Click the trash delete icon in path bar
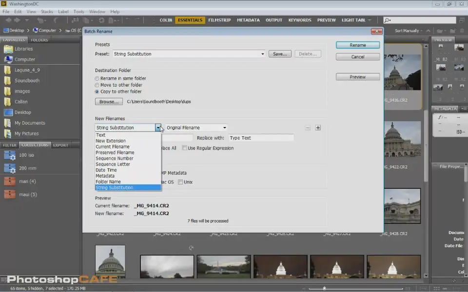This screenshot has height=292, width=468. [x=462, y=31]
